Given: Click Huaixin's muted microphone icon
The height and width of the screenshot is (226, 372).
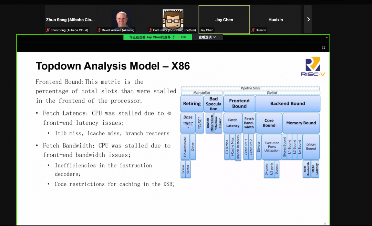Looking at the screenshot, I should pyautogui.click(x=254, y=30).
